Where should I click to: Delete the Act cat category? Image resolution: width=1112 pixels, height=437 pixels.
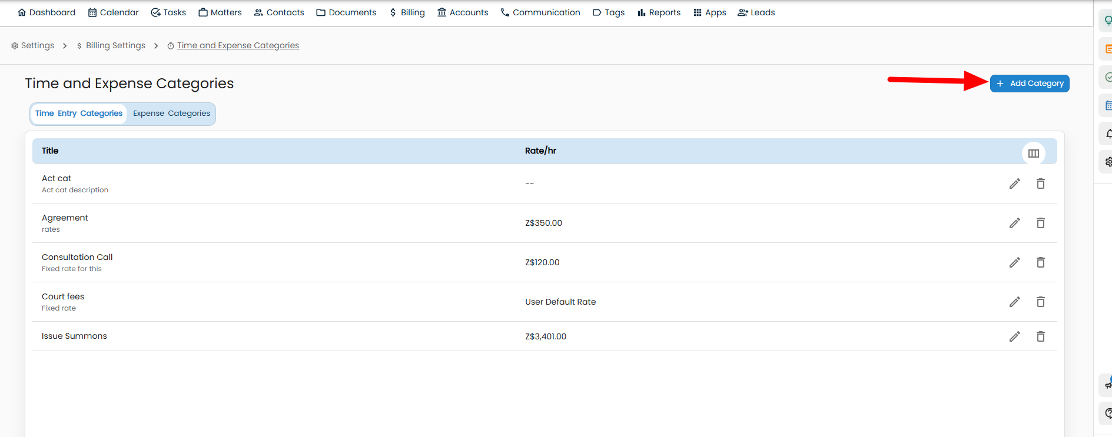pos(1040,184)
